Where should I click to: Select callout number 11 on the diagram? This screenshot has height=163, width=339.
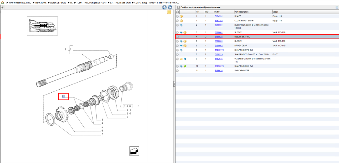tap(128, 110)
